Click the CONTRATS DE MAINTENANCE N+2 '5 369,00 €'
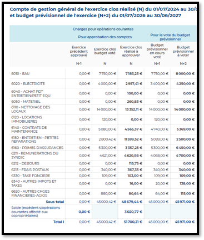 (185, 129)
